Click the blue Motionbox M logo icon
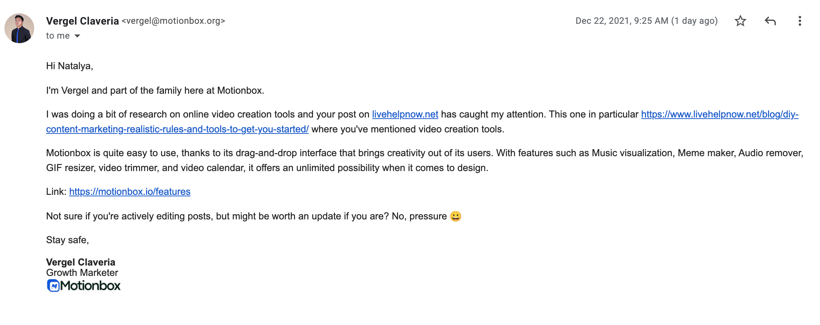 point(53,286)
